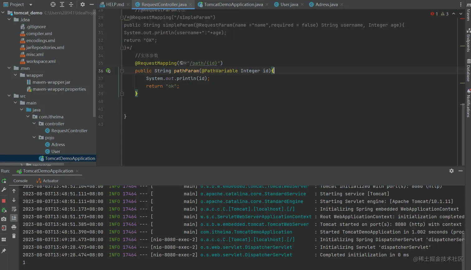
Task: Collapse the pojo folder
Action: pyautogui.click(x=34, y=137)
